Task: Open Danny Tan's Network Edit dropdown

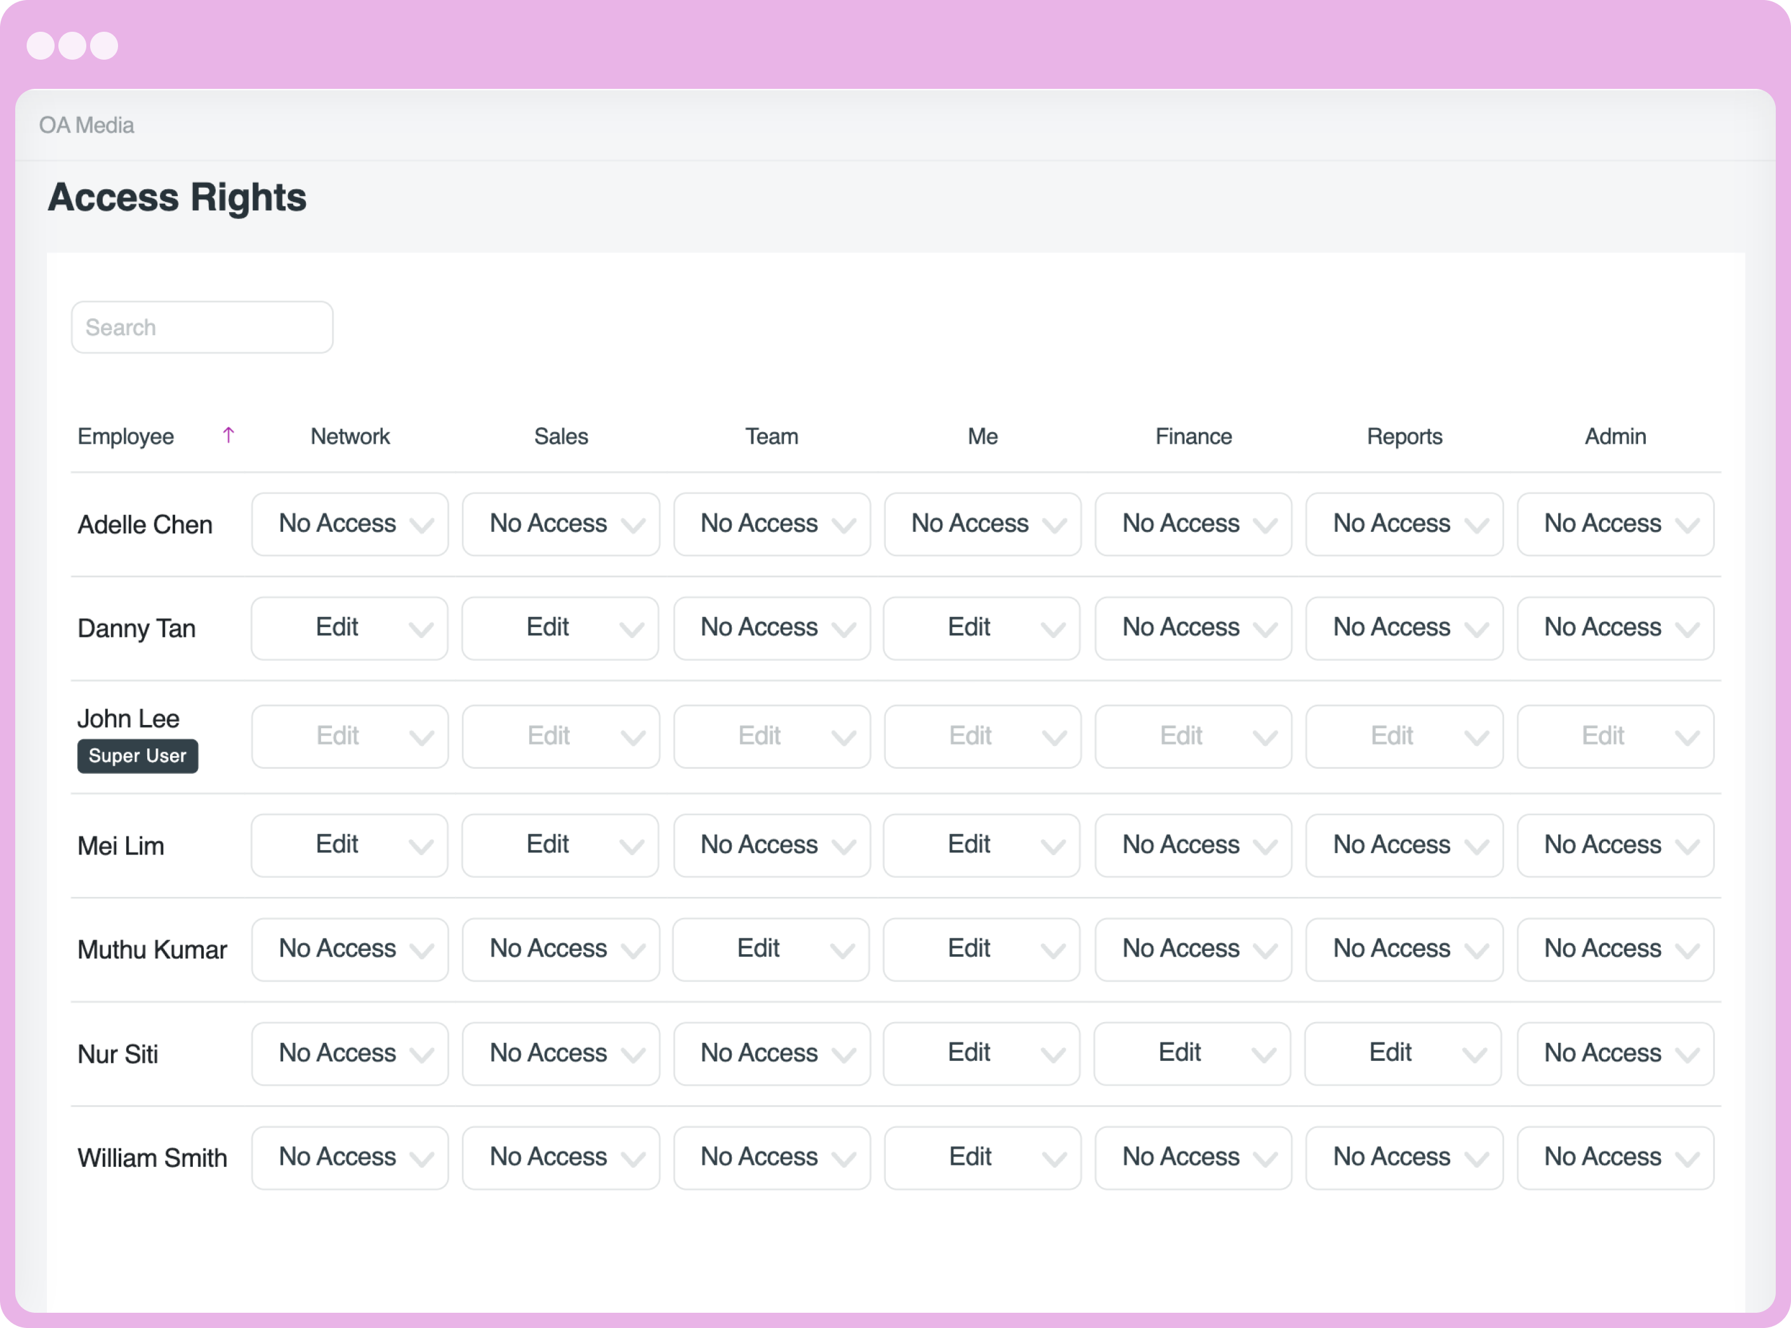Action: (x=348, y=628)
